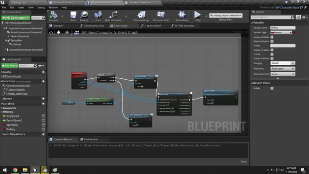
Task: Bookmark graph with the star icon
Action: pos(51,33)
